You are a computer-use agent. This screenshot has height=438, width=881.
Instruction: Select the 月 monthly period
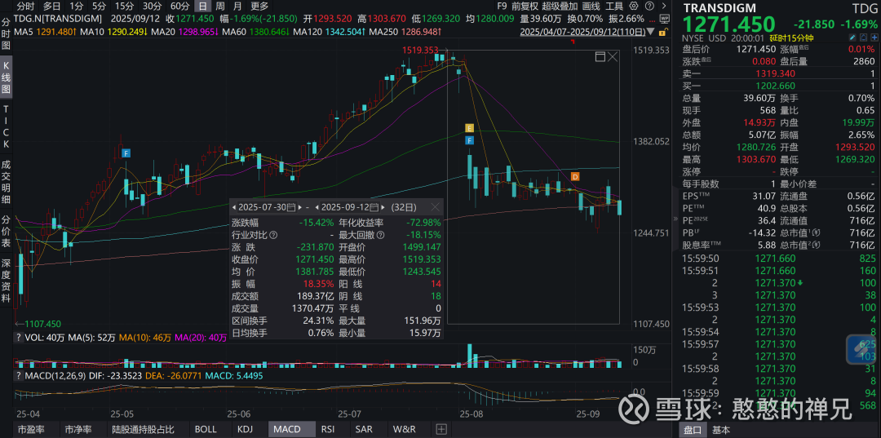point(237,7)
